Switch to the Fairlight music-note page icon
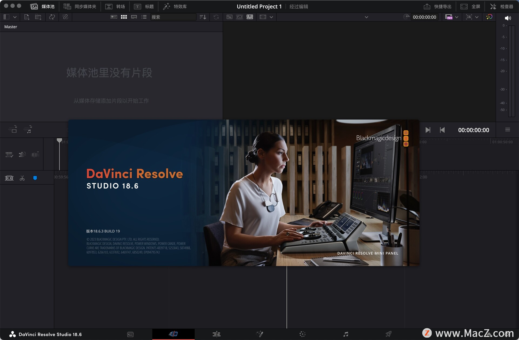Image resolution: width=519 pixels, height=340 pixels. pos(345,334)
